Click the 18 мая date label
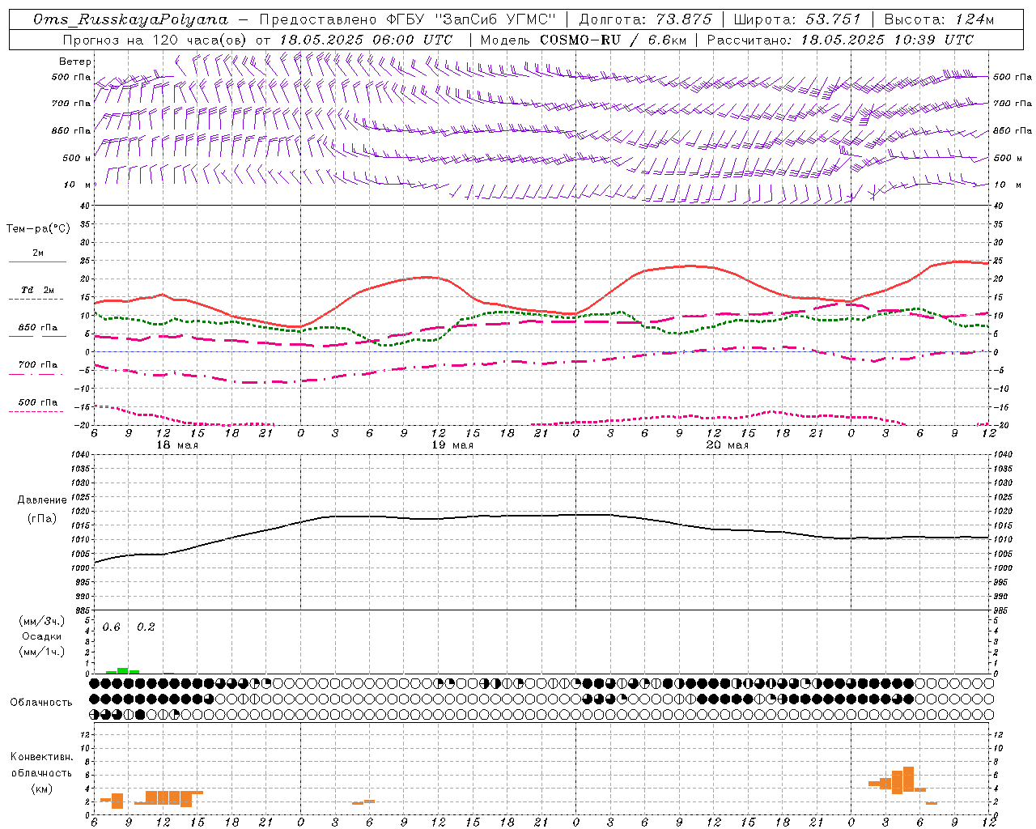1036x829 pixels. pyautogui.click(x=177, y=445)
